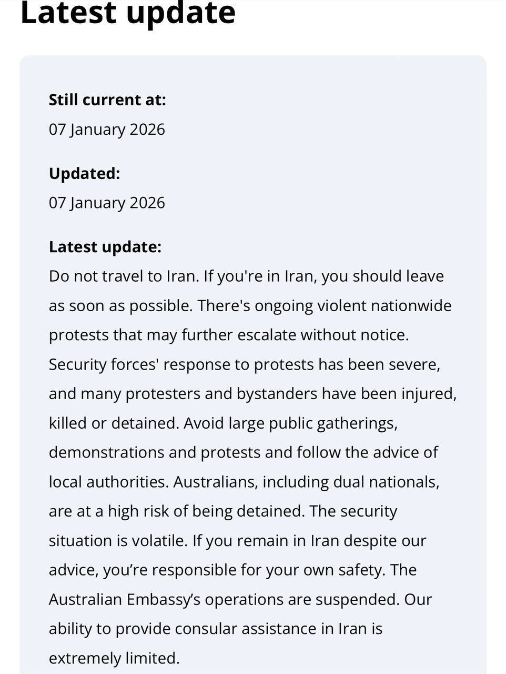Click "Avoid large public gatherings" text
This screenshot has width=506, height=674.
click(x=290, y=423)
